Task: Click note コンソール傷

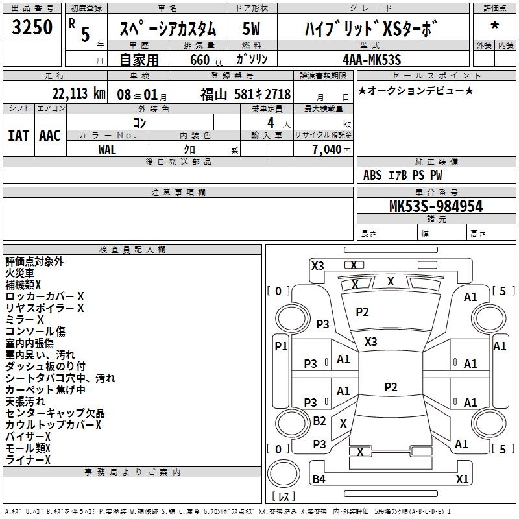Action: pos(36,332)
